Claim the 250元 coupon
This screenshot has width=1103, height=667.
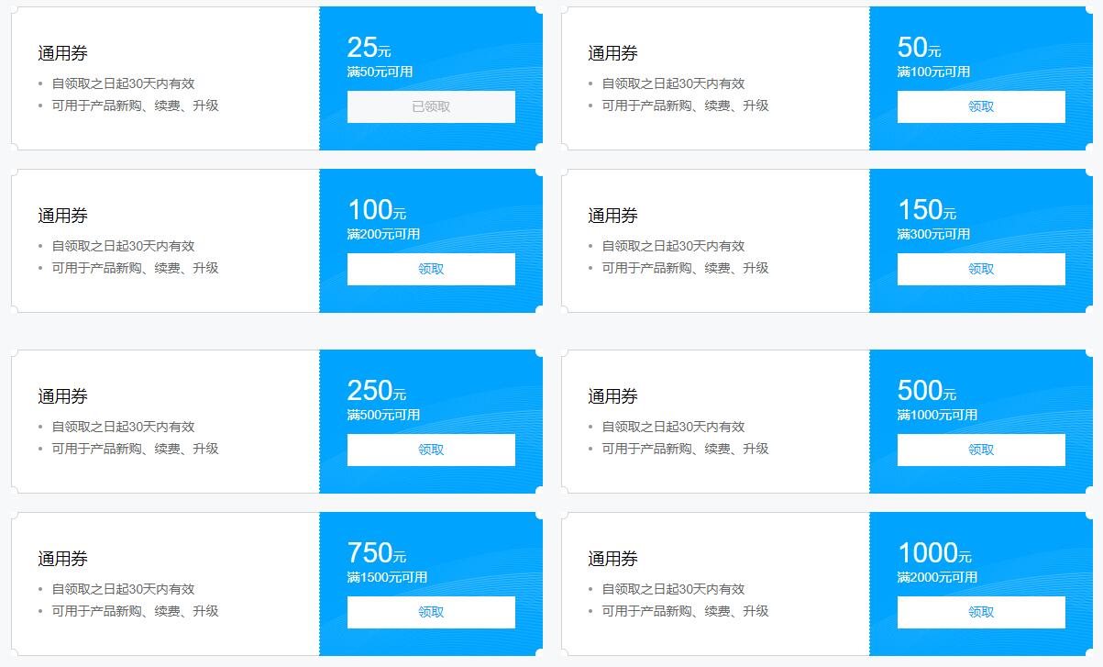430,450
